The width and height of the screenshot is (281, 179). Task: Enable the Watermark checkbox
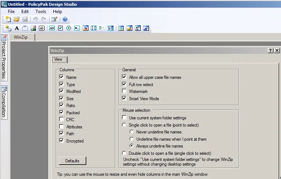[124, 91]
